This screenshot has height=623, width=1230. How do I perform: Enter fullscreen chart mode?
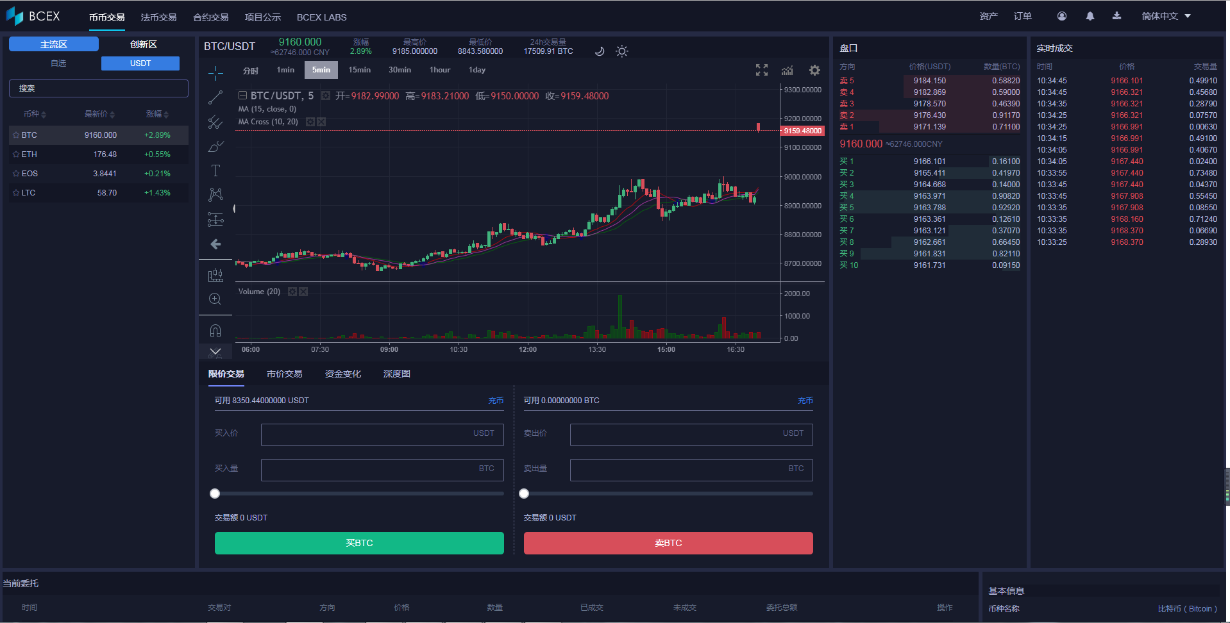(761, 70)
